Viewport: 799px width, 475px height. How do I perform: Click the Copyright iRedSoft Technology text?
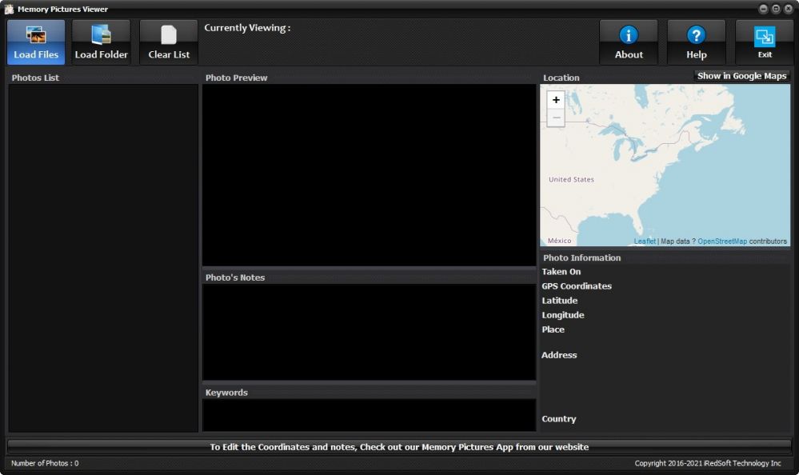tap(708, 463)
